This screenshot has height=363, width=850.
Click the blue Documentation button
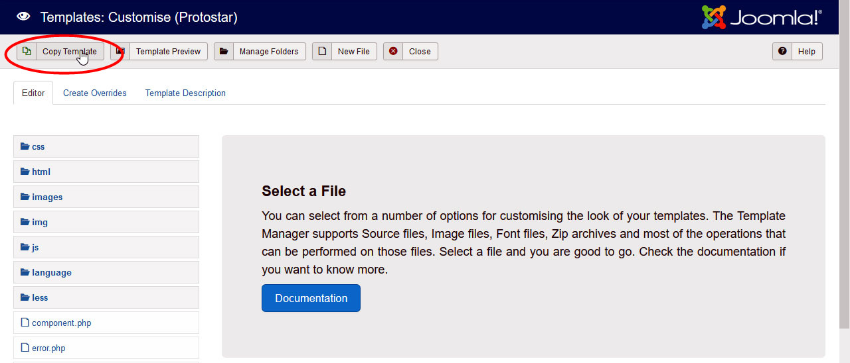pyautogui.click(x=311, y=298)
